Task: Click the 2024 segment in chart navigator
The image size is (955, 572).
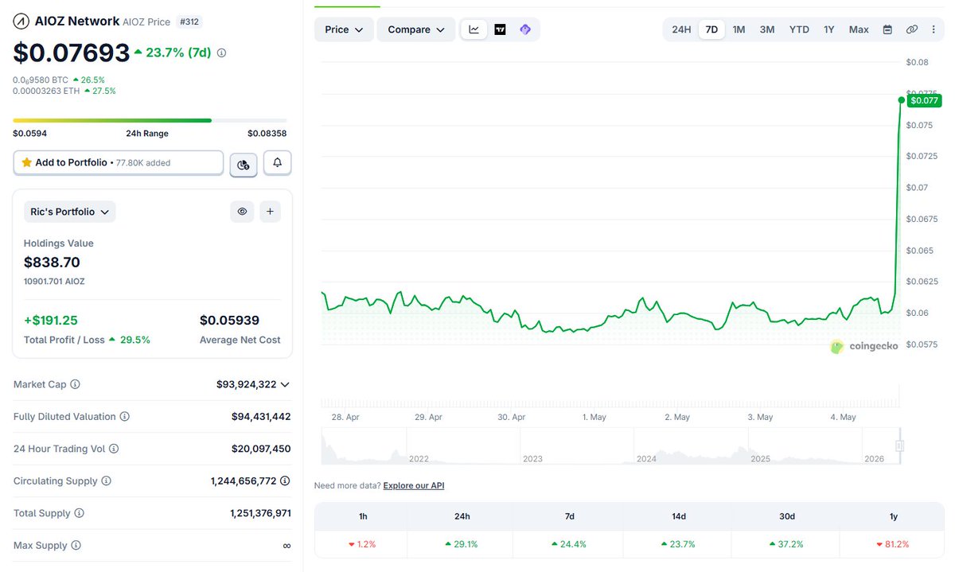Action: 691,446
